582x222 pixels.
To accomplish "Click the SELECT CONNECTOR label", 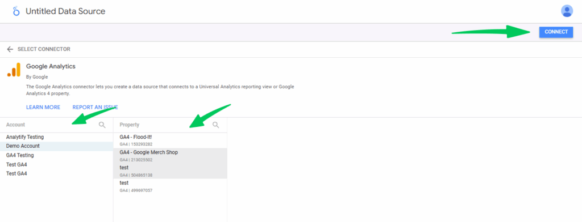I will (x=44, y=49).
